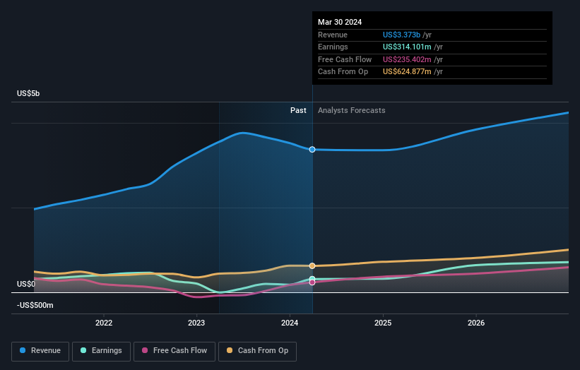Click the US$624.877m cash from op value
Viewport: 580px width, 370px height.
407,72
